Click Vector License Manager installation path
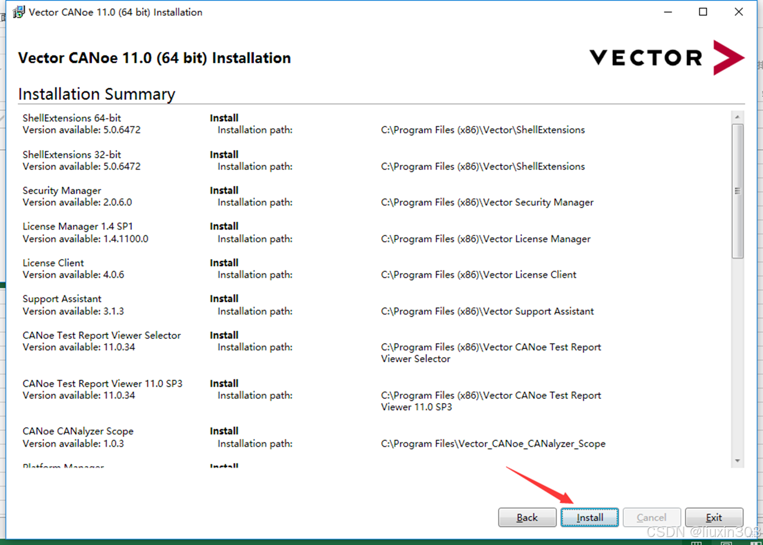Image resolution: width=763 pixels, height=545 pixels. click(x=486, y=239)
